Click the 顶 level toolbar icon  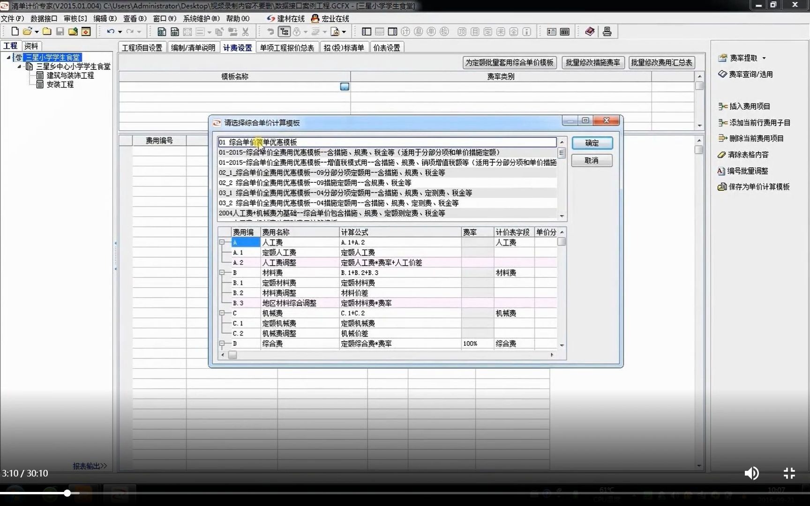[462, 31]
